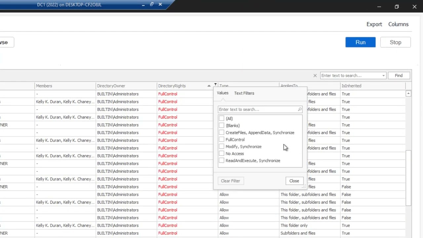Screen dimensions: 423x238
Task: Click the sort arrow on DirectoryRights header
Action: click(209, 86)
